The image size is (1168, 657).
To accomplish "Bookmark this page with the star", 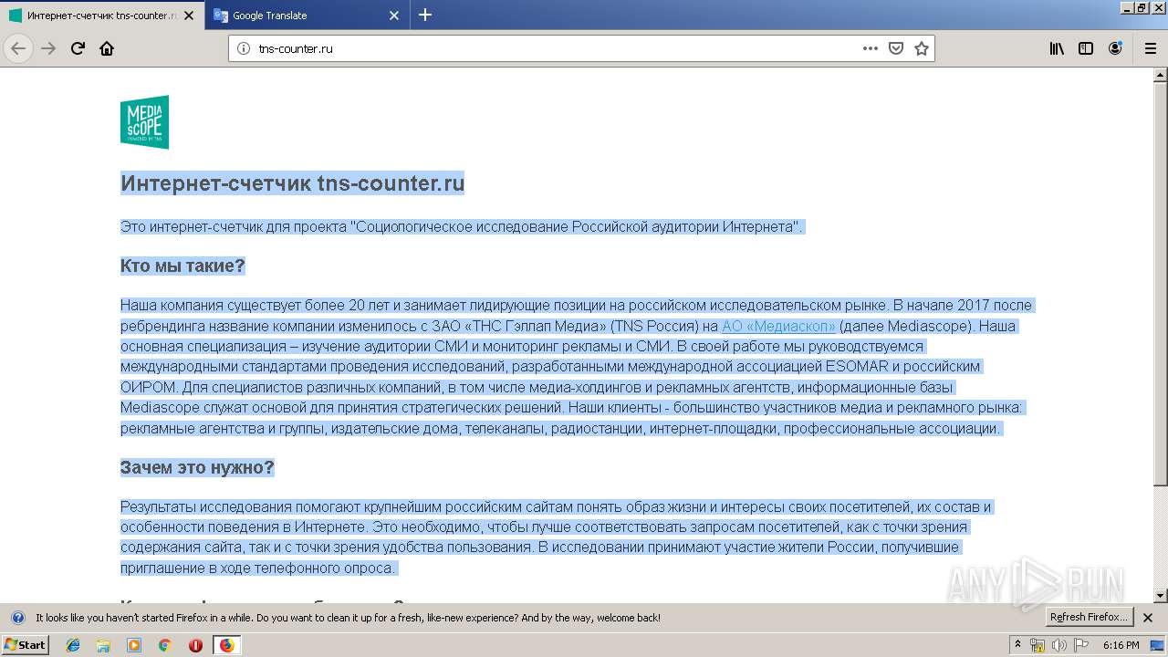I will tap(922, 48).
